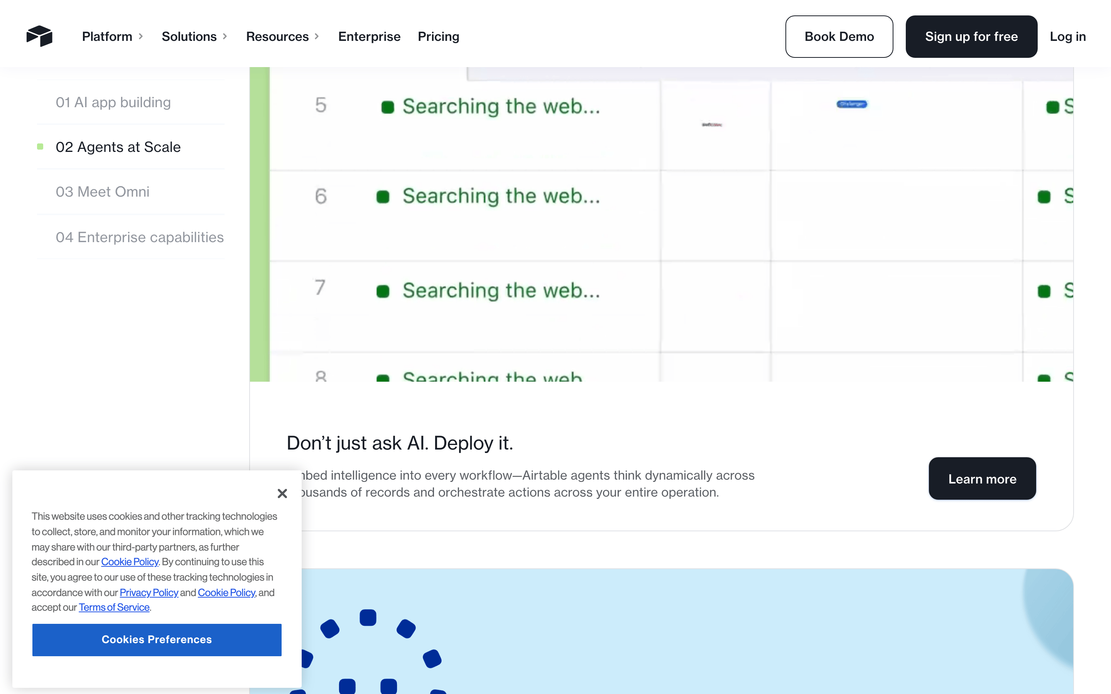Open the Cookie Policy link after Privacy Policy

point(227,593)
